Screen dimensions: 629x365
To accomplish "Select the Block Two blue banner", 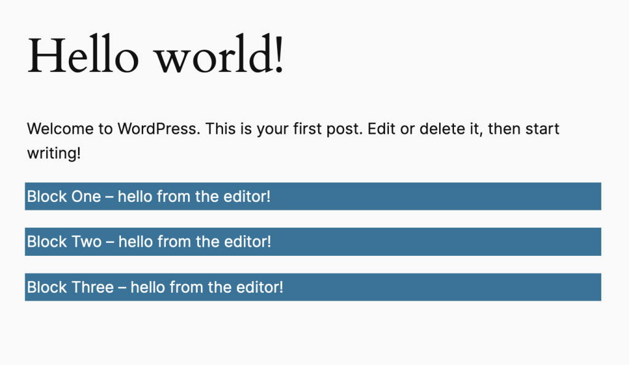I will pos(313,242).
